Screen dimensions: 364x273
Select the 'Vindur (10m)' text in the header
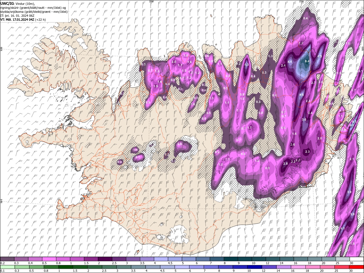point(24,3)
